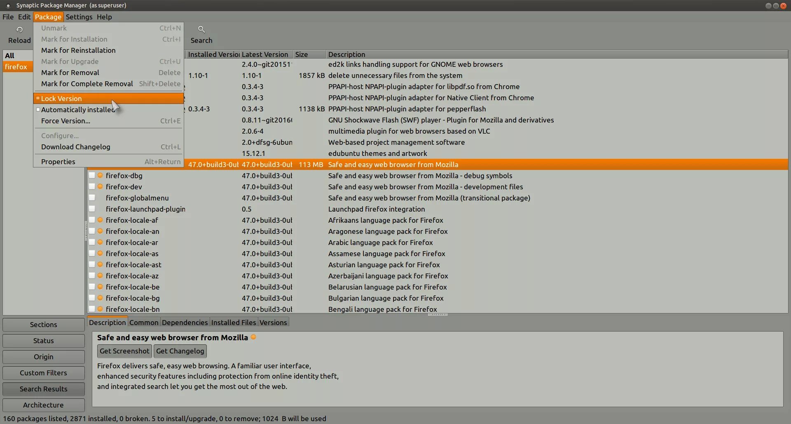Screen dimensions: 791x424
Task: Click the supported icon after the description title
Action: [x=253, y=337]
